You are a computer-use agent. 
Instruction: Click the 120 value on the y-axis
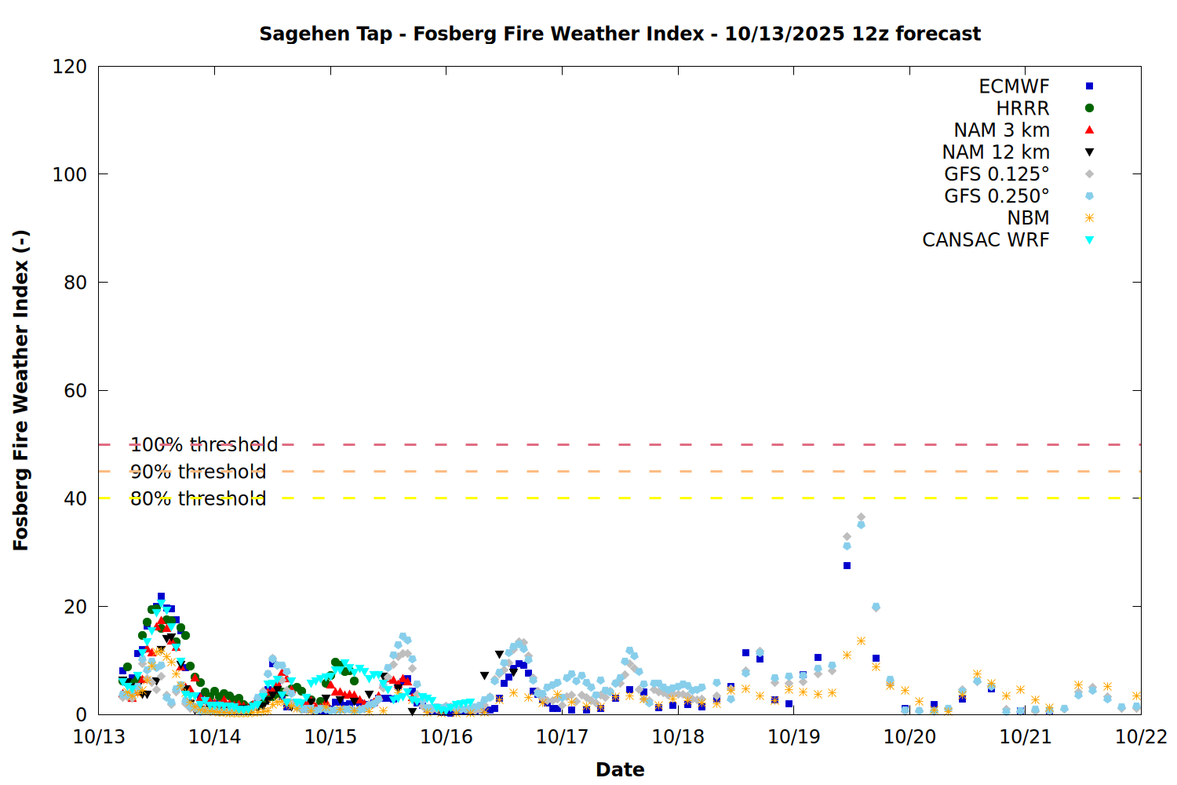(70, 67)
